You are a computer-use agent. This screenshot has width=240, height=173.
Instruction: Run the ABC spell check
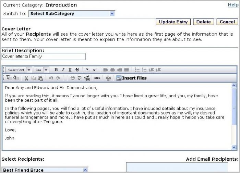(80, 78)
